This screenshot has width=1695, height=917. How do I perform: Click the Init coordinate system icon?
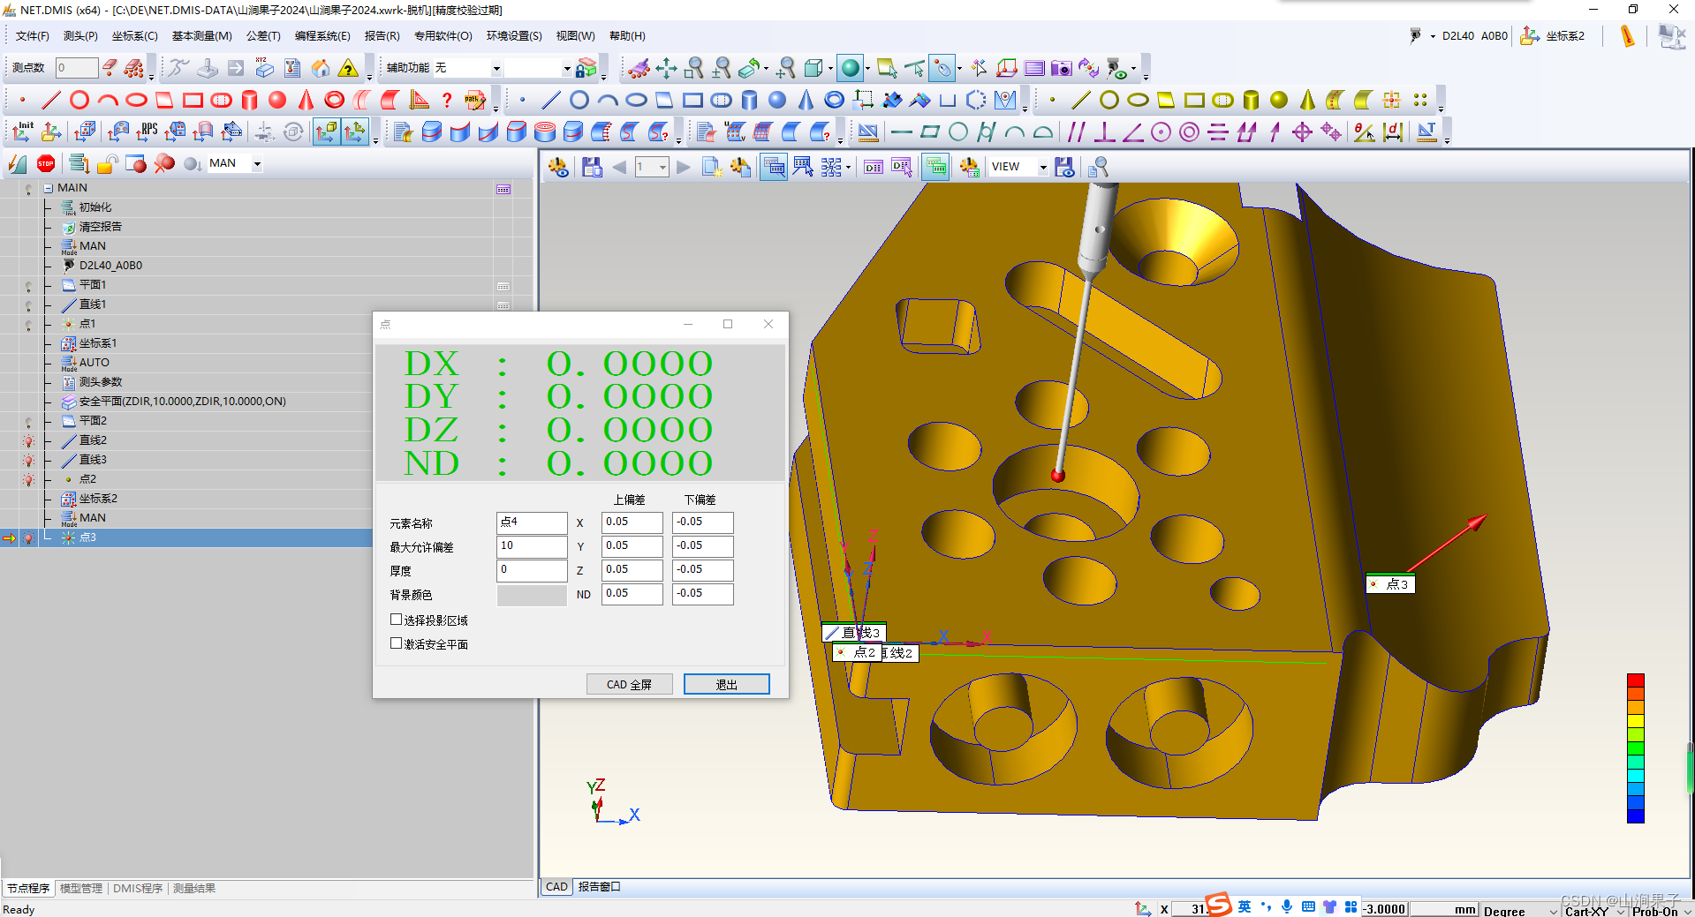click(22, 132)
